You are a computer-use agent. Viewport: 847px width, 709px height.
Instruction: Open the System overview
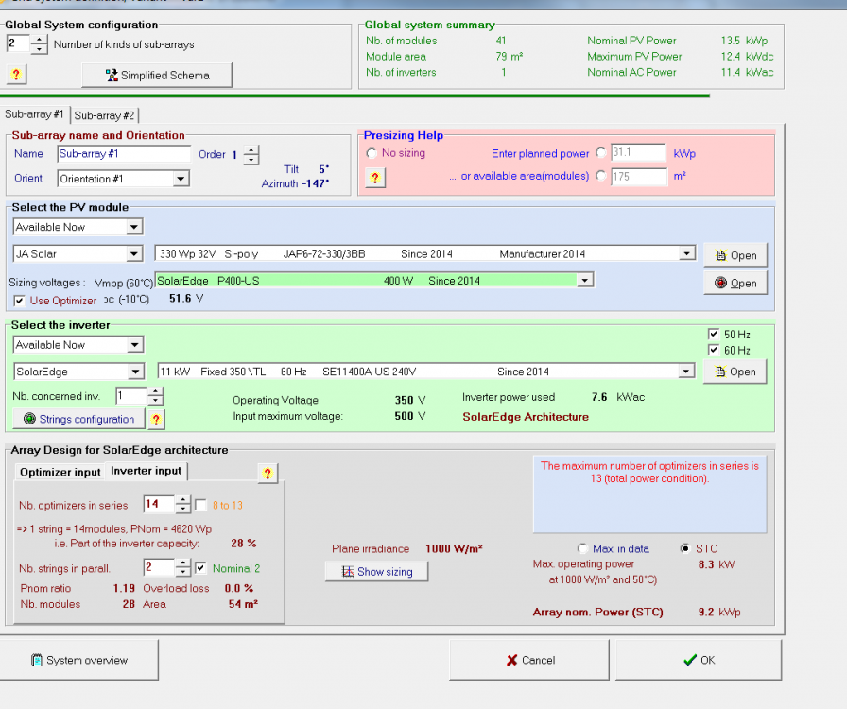78,660
